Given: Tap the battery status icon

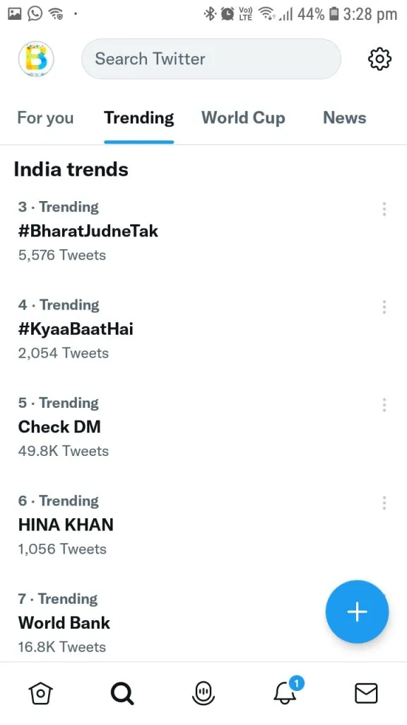Looking at the screenshot, I should [x=334, y=14].
